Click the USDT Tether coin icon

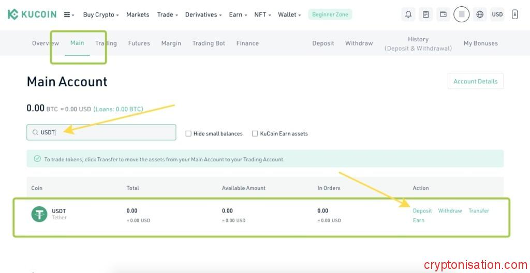tap(39, 214)
